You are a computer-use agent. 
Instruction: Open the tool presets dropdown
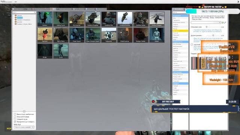206,22
